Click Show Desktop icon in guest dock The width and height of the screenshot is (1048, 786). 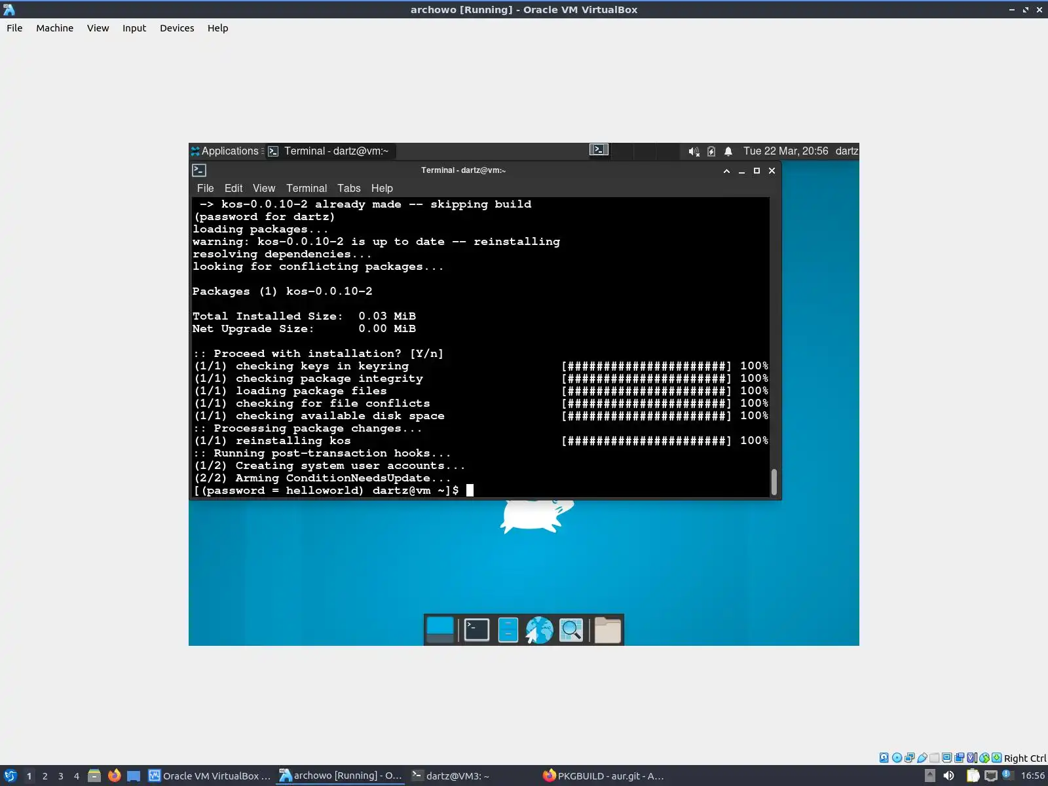click(x=440, y=630)
